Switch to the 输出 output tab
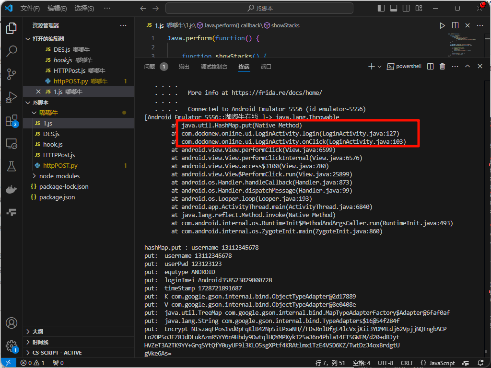 pyautogui.click(x=184, y=67)
